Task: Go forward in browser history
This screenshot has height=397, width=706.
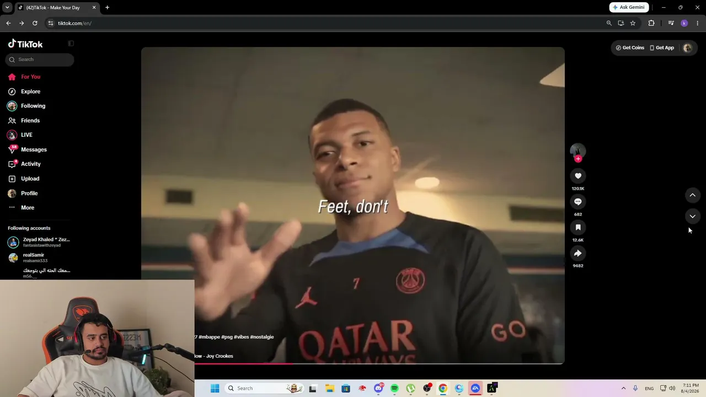Action: [x=22, y=23]
